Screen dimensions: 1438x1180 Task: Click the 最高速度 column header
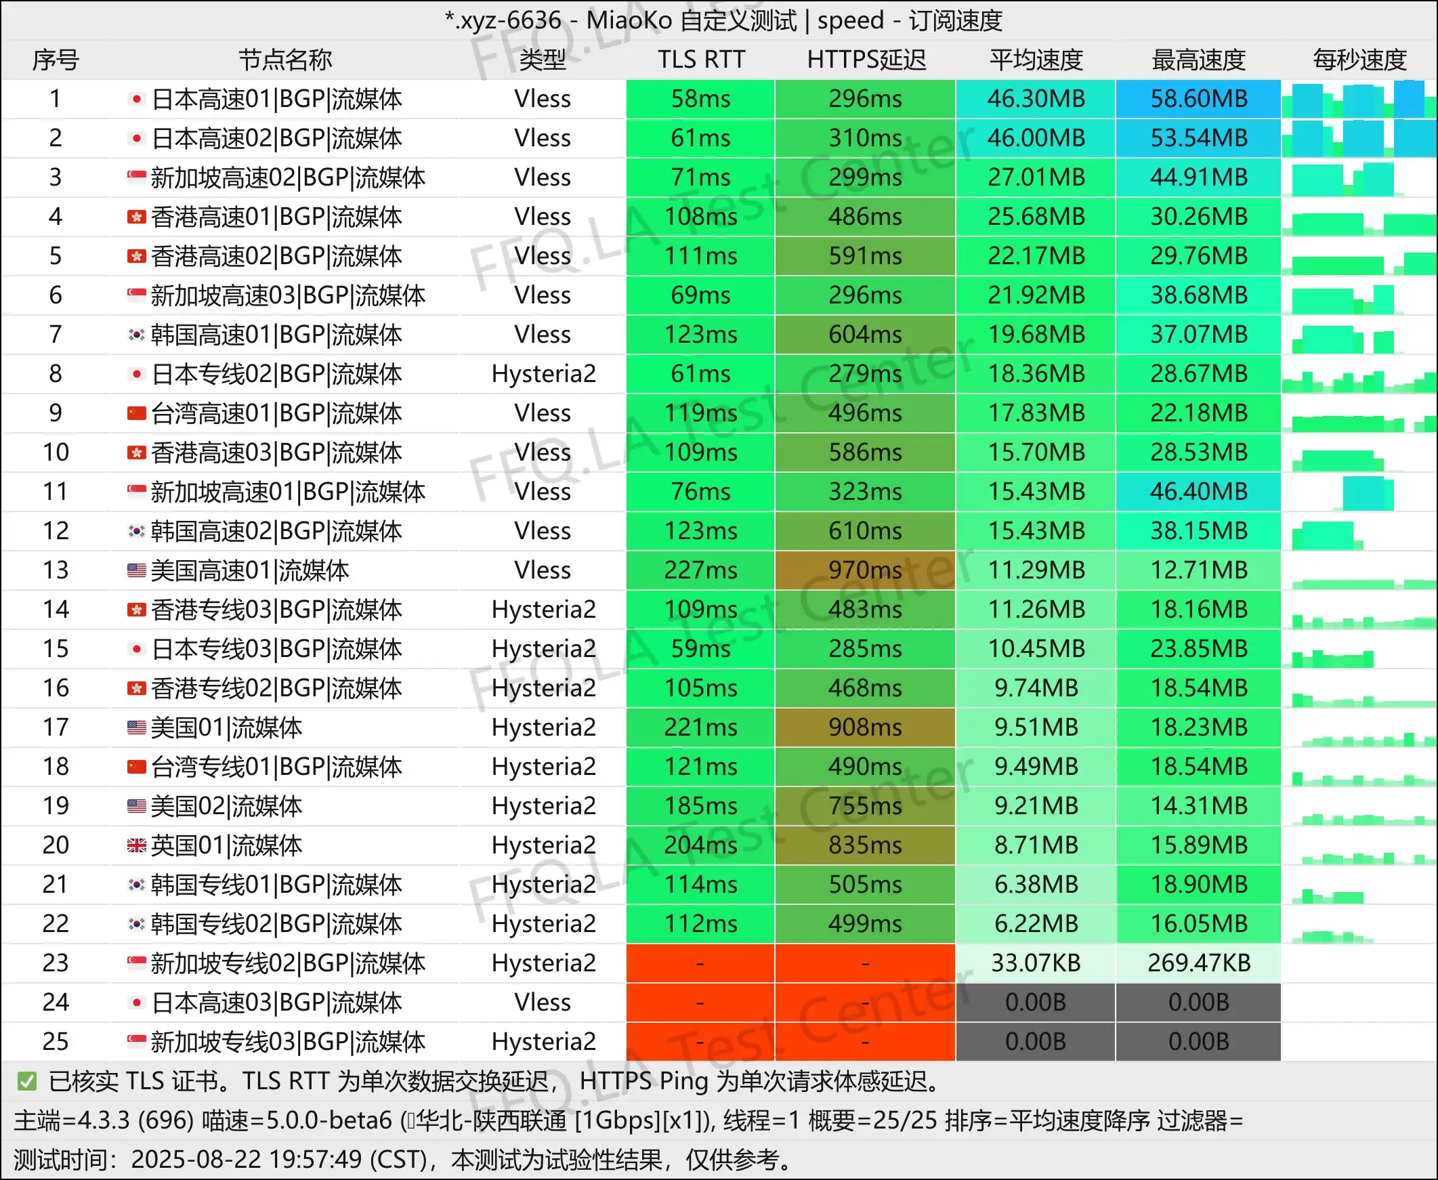(x=1199, y=60)
